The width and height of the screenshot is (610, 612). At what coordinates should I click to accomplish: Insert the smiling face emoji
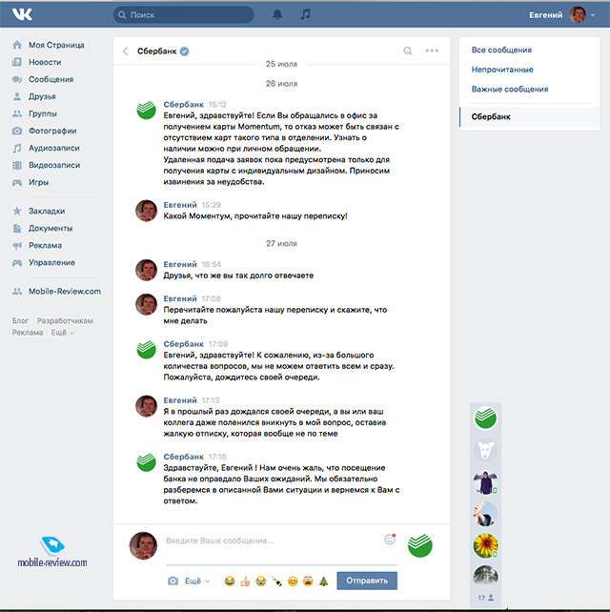[x=293, y=581]
